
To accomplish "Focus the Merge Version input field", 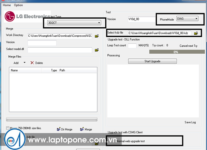I will [42, 43].
